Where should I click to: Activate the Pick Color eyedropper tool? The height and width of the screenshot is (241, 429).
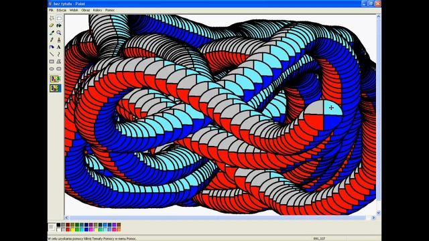click(52, 33)
